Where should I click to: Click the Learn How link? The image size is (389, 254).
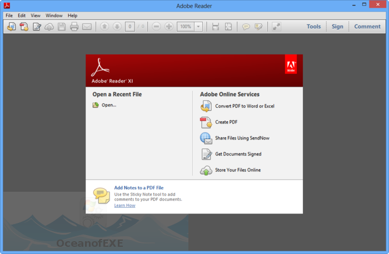coord(125,206)
